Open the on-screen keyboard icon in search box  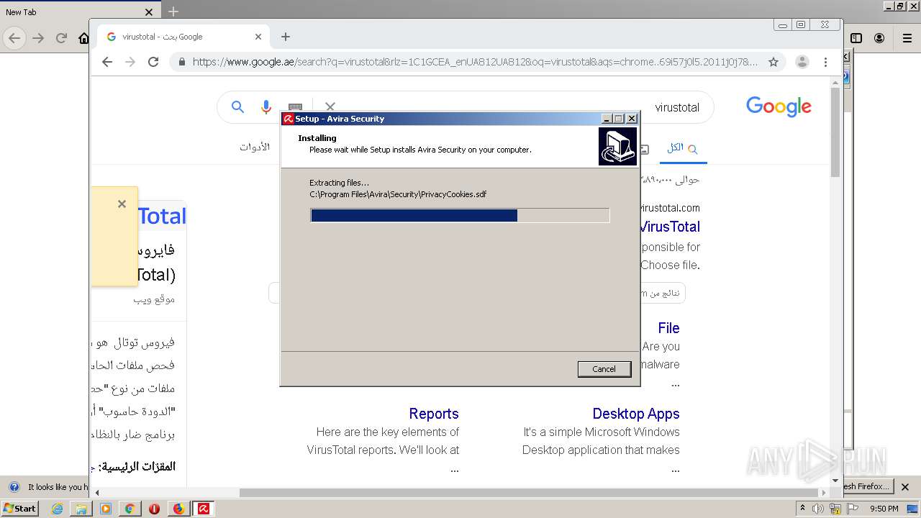coord(295,107)
